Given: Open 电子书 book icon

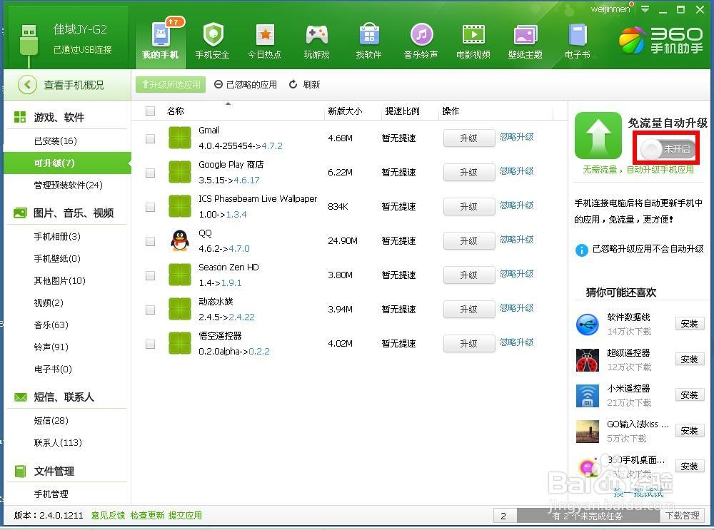Looking at the screenshot, I should point(578,35).
